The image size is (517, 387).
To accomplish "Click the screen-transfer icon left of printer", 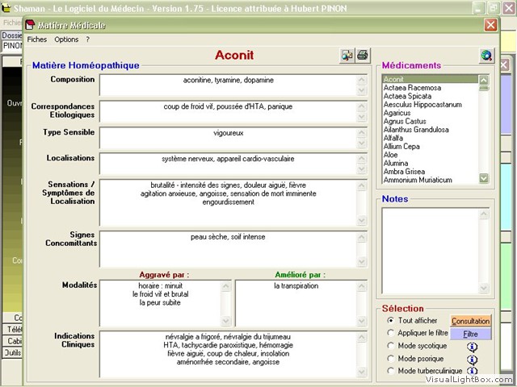I will click(347, 55).
